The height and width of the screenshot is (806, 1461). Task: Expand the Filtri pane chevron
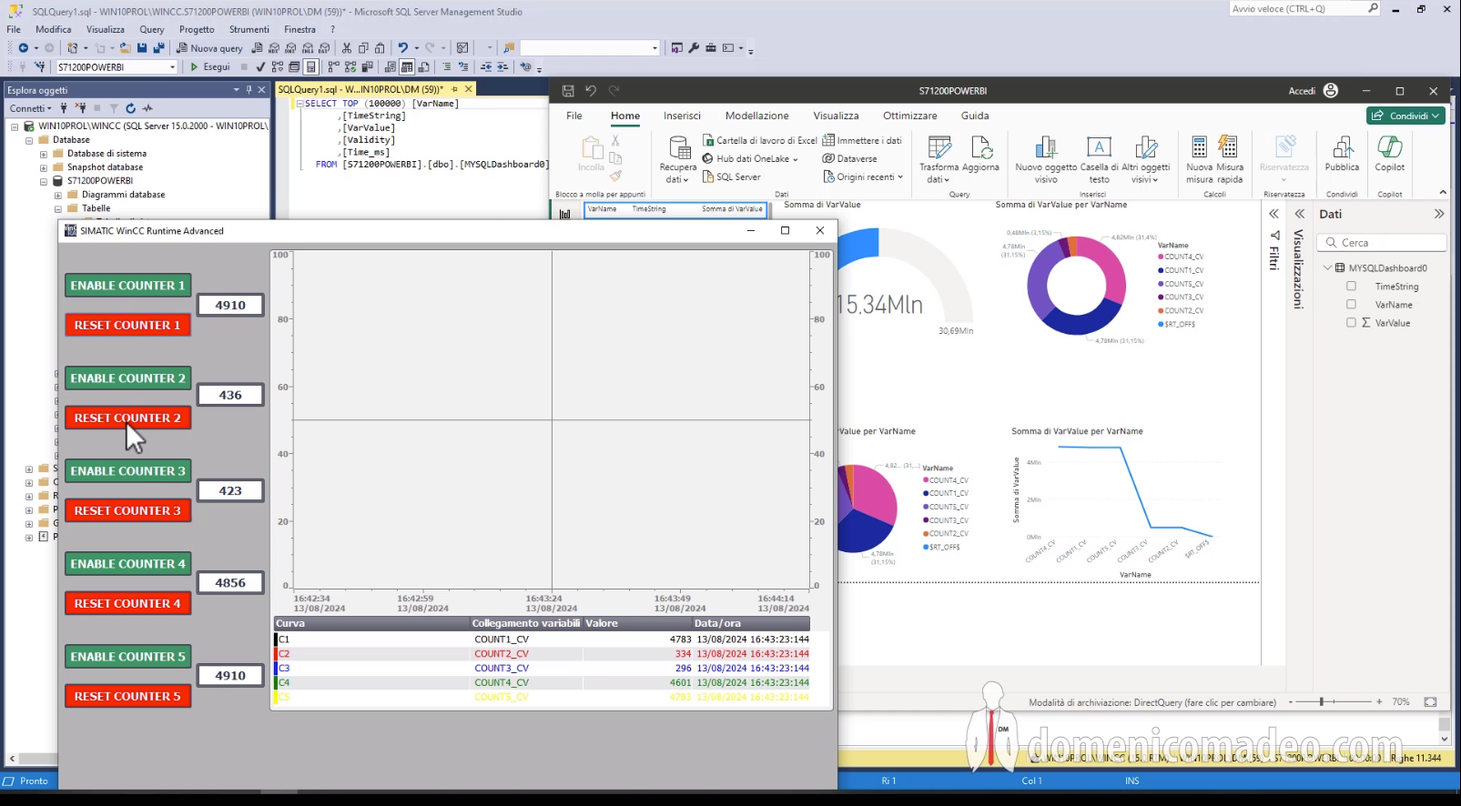coord(1273,215)
